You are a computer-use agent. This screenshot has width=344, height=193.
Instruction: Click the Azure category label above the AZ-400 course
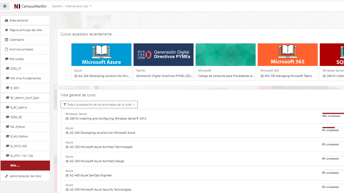click(69, 171)
